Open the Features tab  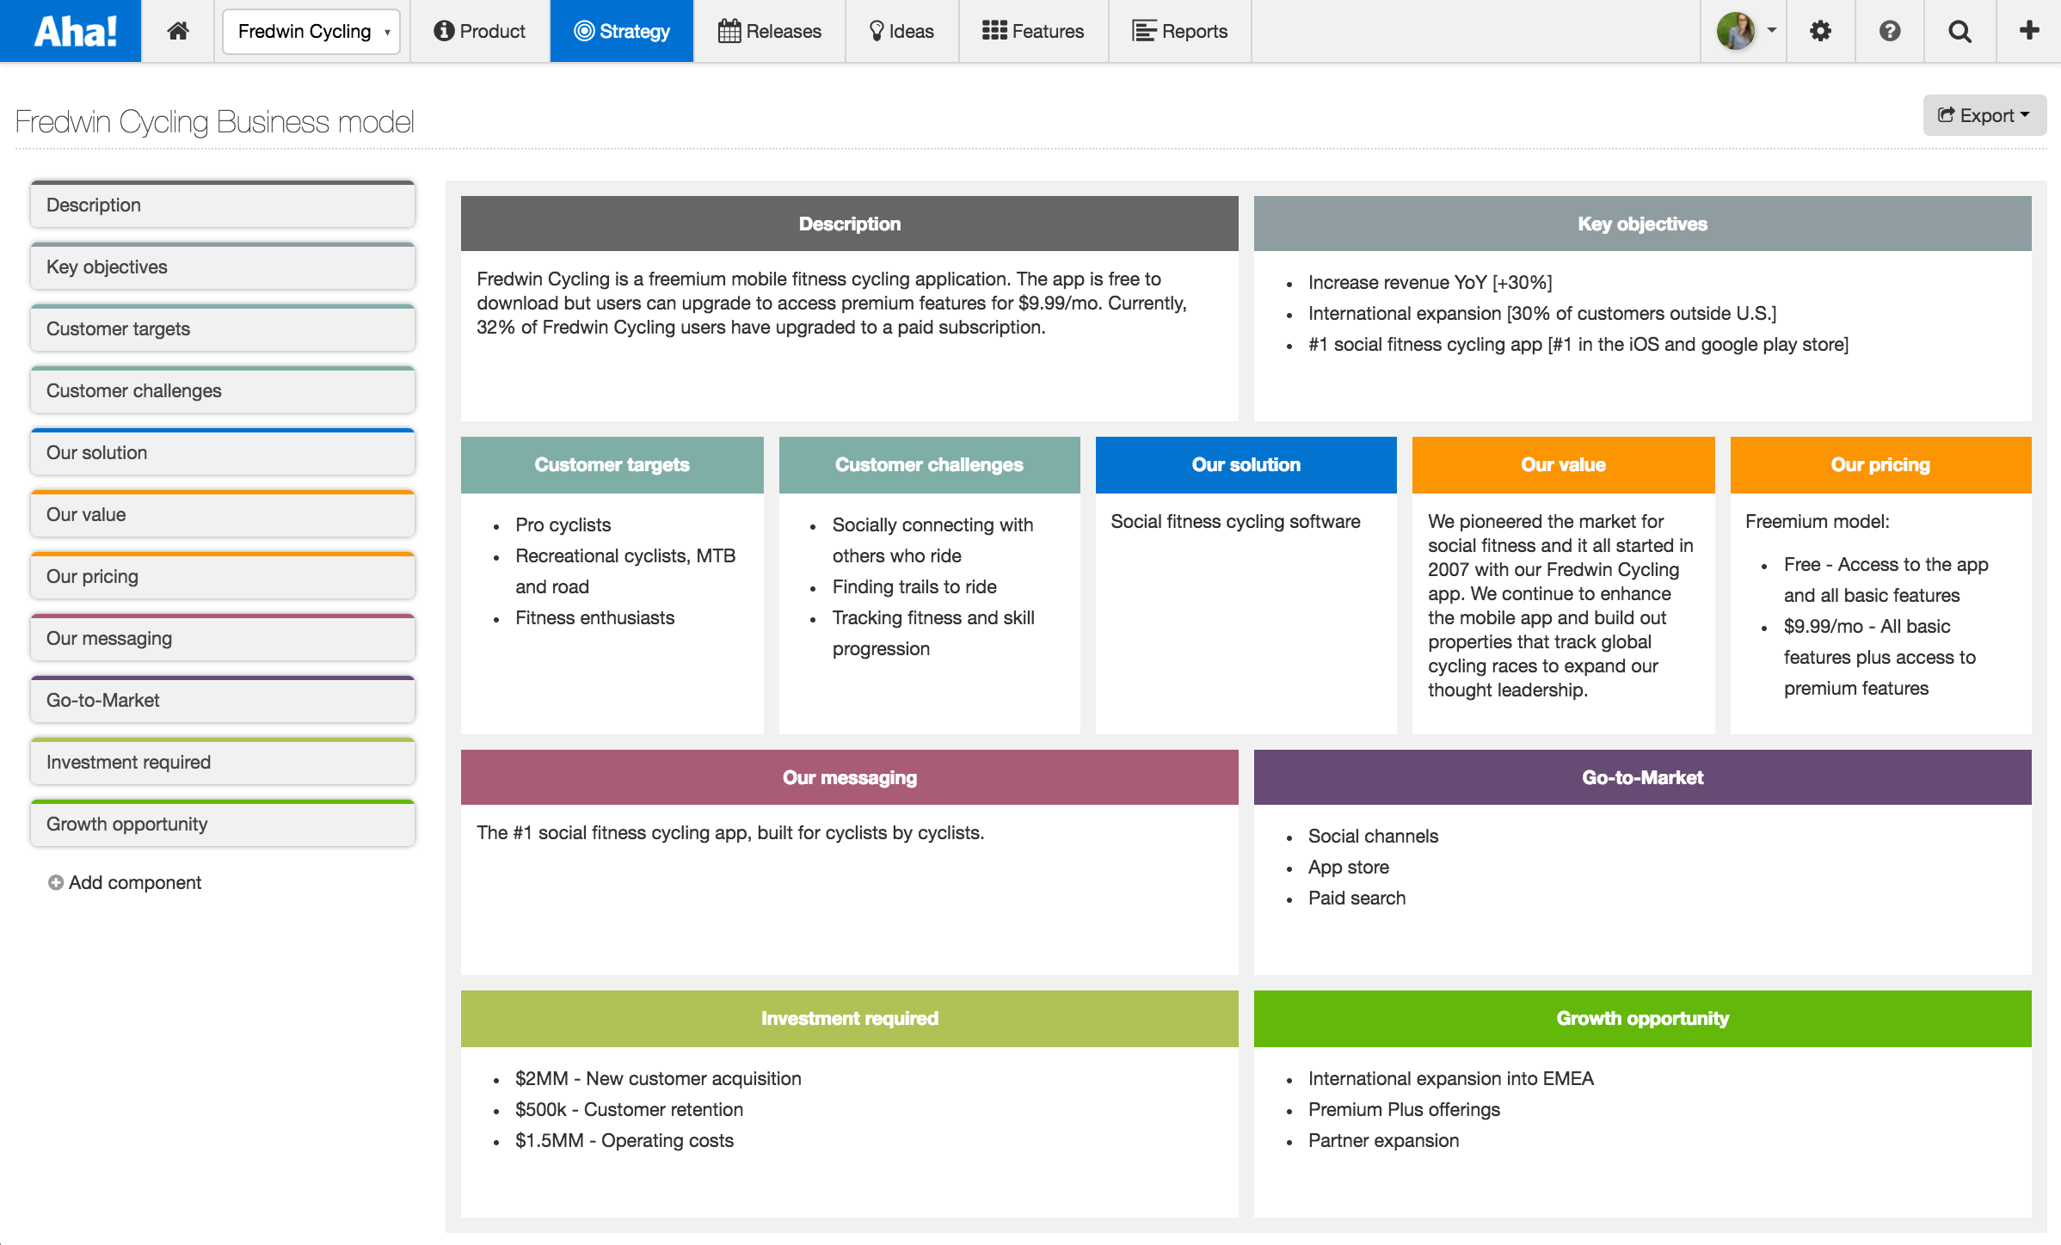tap(1033, 31)
